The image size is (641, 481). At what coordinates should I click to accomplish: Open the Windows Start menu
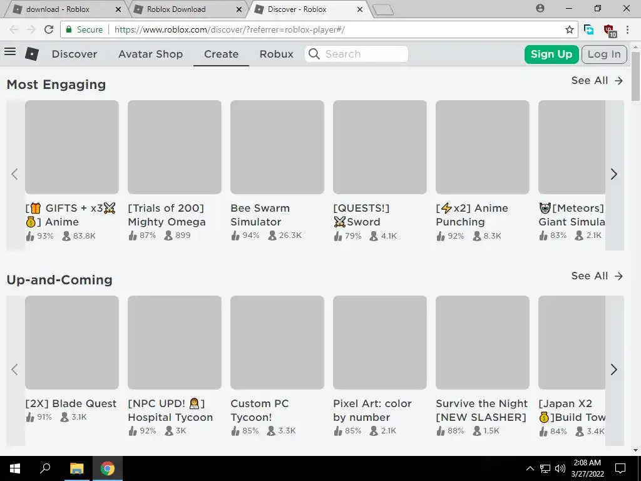coord(15,468)
